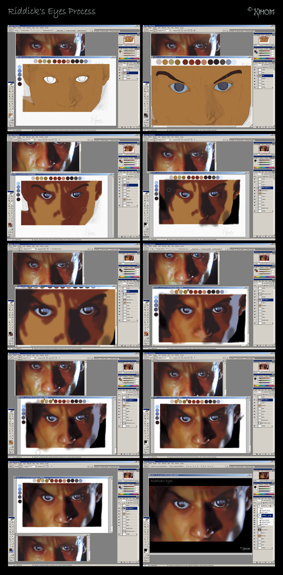Open Move tool preset picker in Riddick_DA_pre.psd screenshot
The height and width of the screenshot is (575, 283).
[147, 466]
